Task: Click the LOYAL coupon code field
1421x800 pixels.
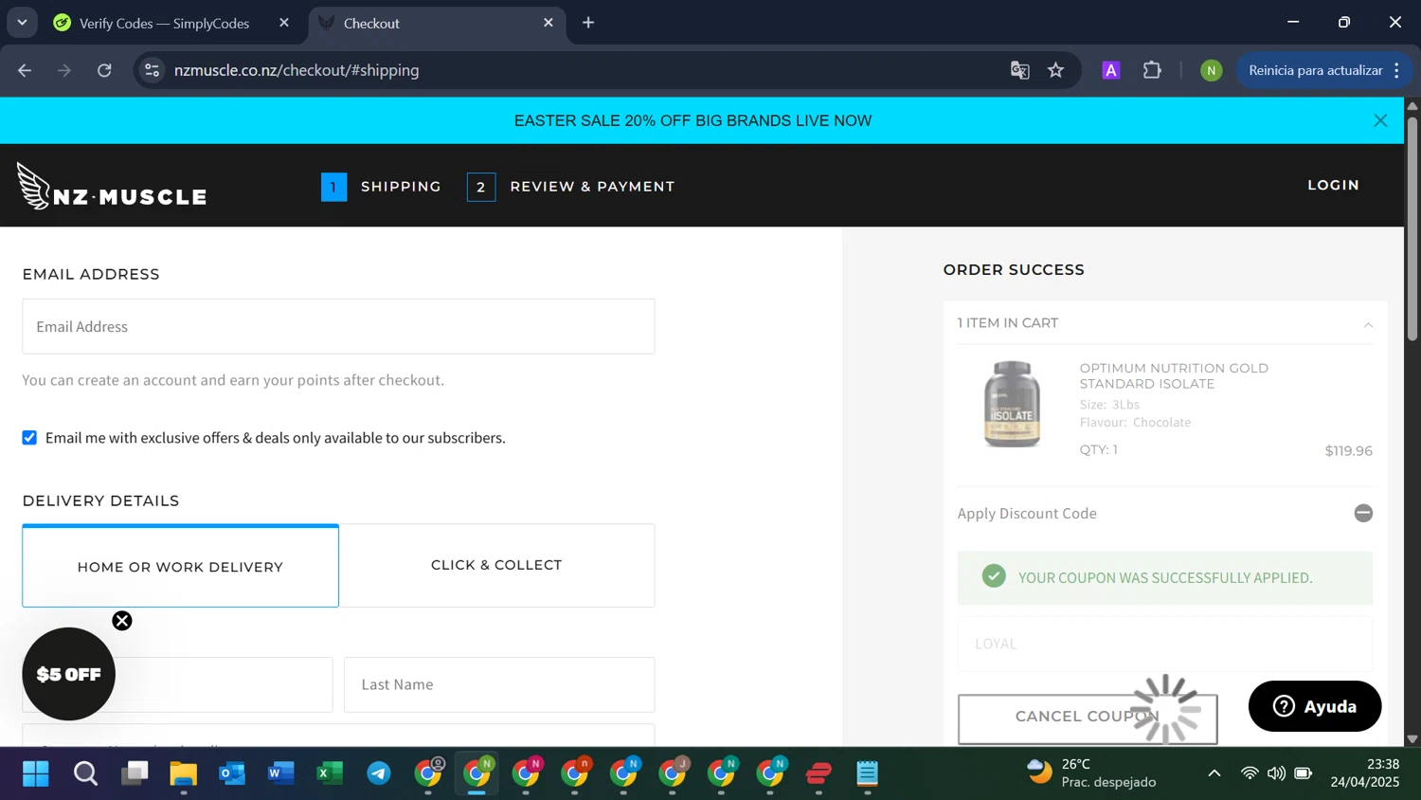Action: (1165, 644)
